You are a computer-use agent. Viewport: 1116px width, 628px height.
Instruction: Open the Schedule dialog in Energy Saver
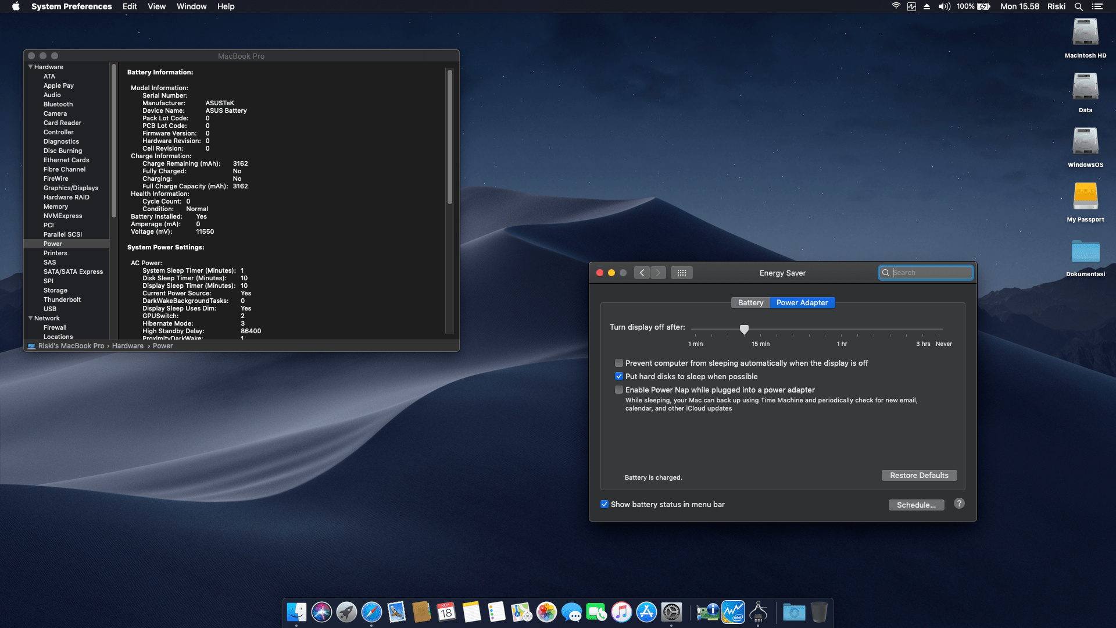point(916,505)
